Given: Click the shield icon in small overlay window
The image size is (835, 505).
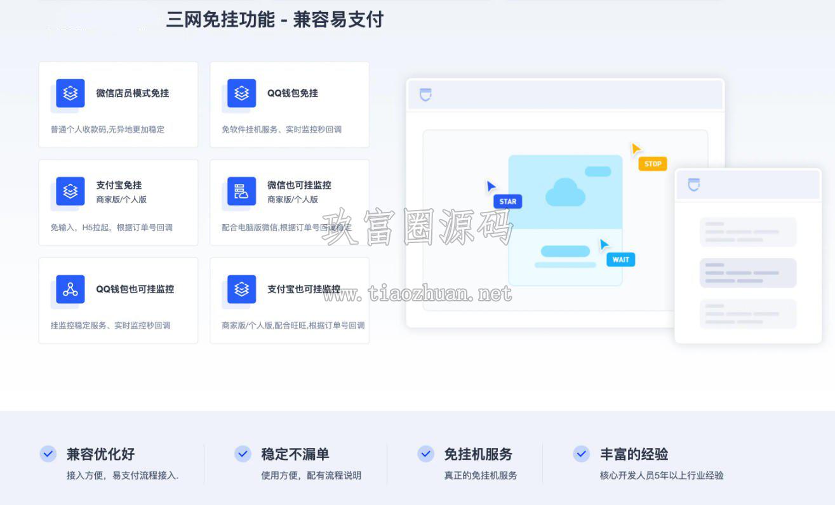Looking at the screenshot, I should pos(694,185).
